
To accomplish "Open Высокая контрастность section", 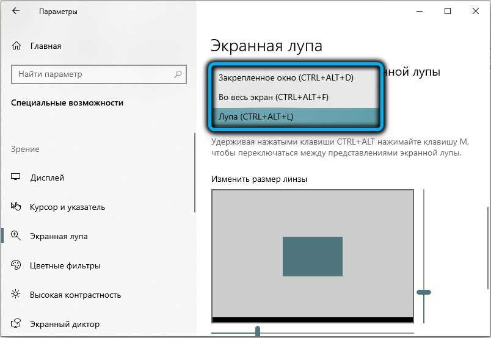I will click(75, 295).
